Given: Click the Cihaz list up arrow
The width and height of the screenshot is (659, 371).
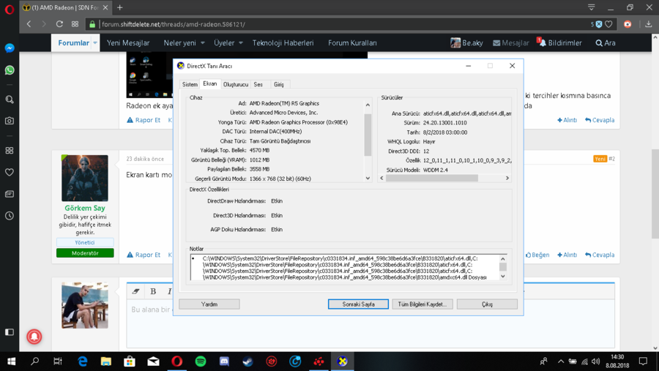Looking at the screenshot, I should [x=368, y=105].
